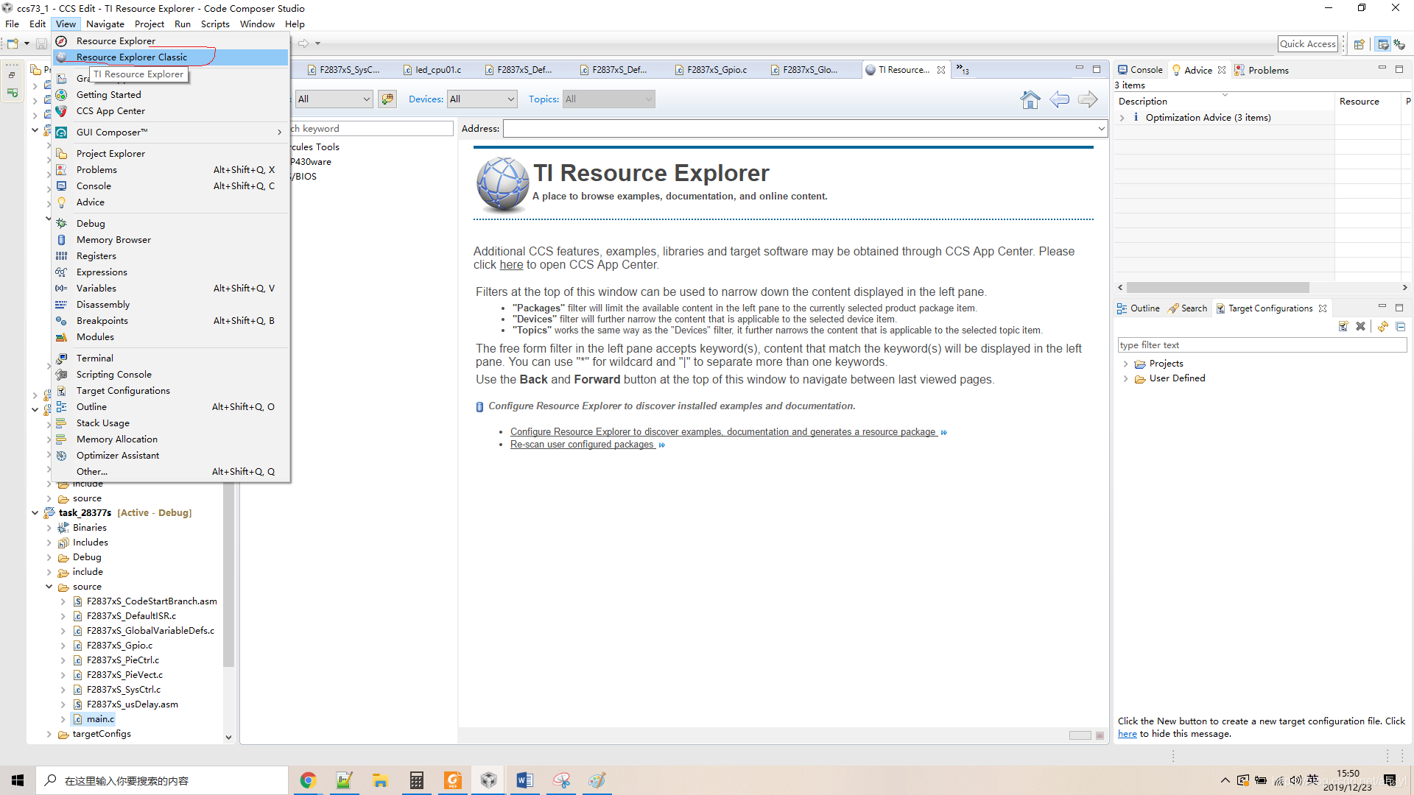
Task: Expand the Projects folder in Target Configurations
Action: click(1125, 364)
